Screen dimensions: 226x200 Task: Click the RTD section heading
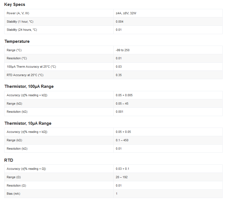coord(9,160)
